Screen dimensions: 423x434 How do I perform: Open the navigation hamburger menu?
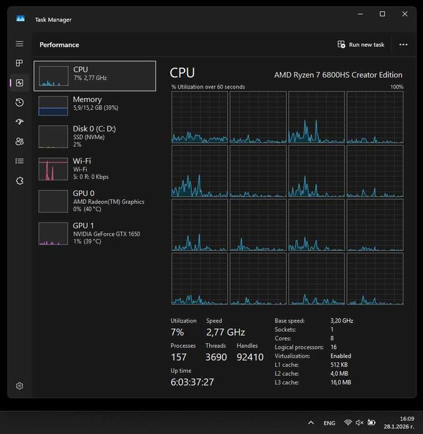(20, 44)
